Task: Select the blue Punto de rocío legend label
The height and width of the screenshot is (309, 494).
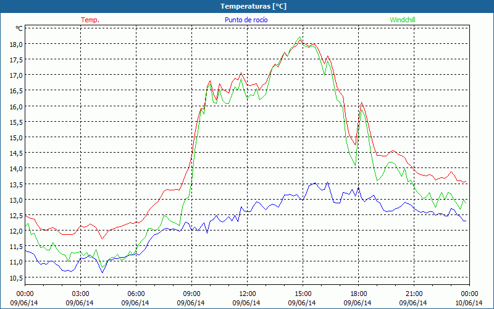Action: tap(246, 20)
